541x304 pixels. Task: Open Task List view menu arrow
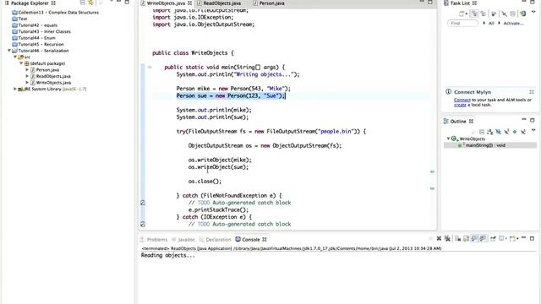(x=533, y=11)
